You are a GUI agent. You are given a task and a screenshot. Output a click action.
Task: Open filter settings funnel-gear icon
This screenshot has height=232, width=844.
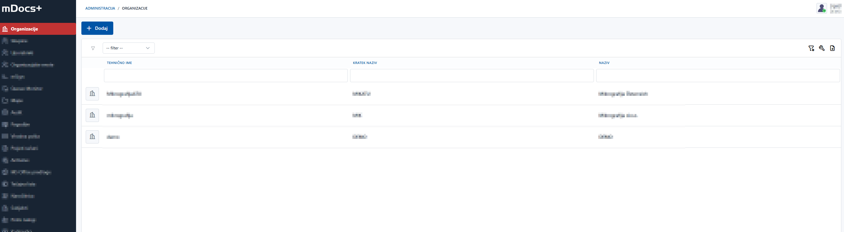coord(811,48)
